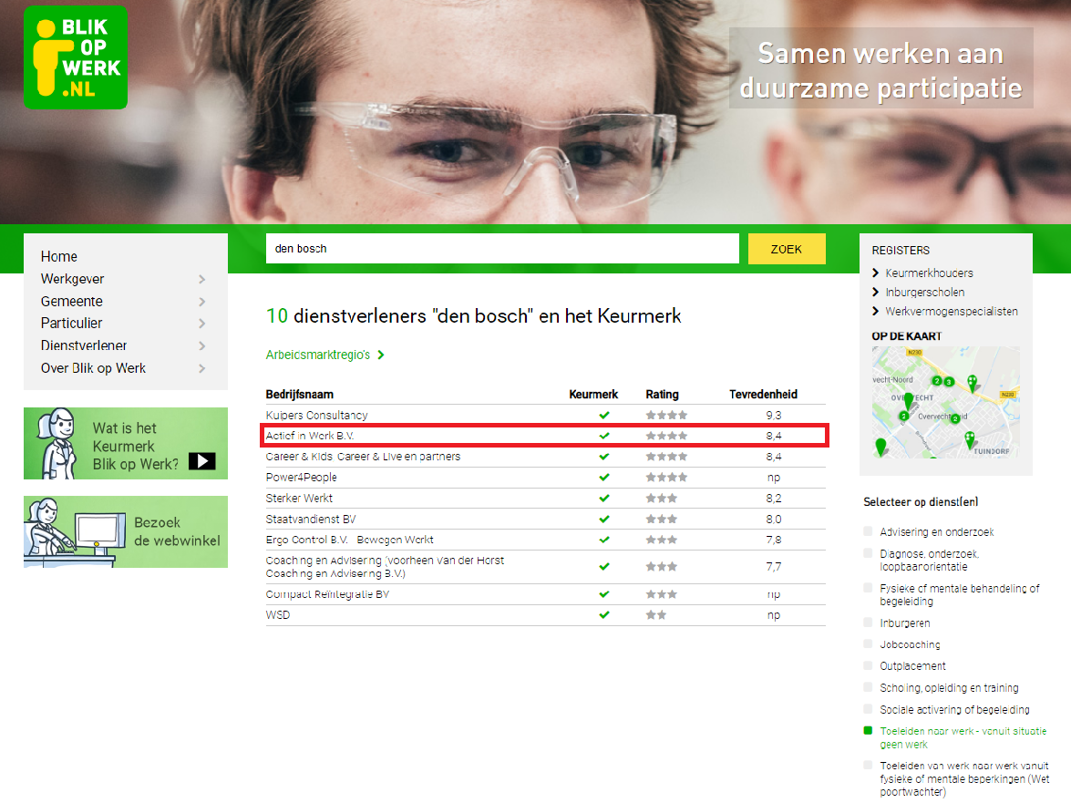This screenshot has height=803, width=1071.
Task: Click Kuipers Consultancy green Keurmerk checkmark
Action: (x=603, y=416)
